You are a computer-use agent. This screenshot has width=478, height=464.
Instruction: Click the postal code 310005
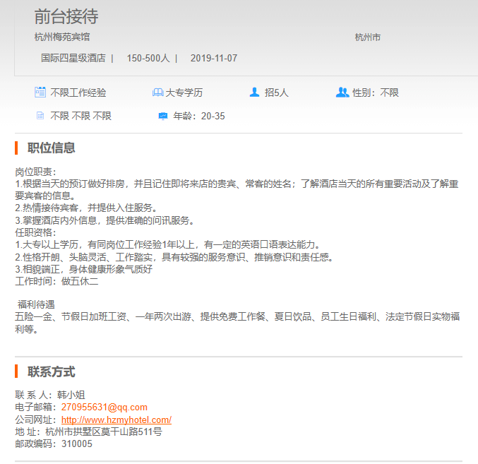coord(76,444)
